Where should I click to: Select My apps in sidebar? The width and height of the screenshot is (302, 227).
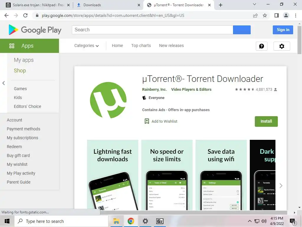click(24, 60)
